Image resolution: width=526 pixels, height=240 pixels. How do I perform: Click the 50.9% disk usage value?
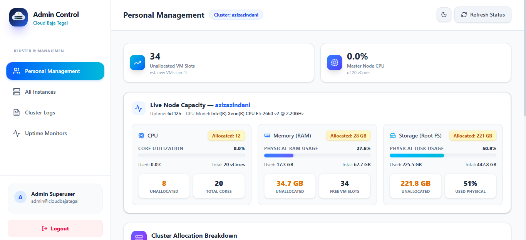click(489, 148)
